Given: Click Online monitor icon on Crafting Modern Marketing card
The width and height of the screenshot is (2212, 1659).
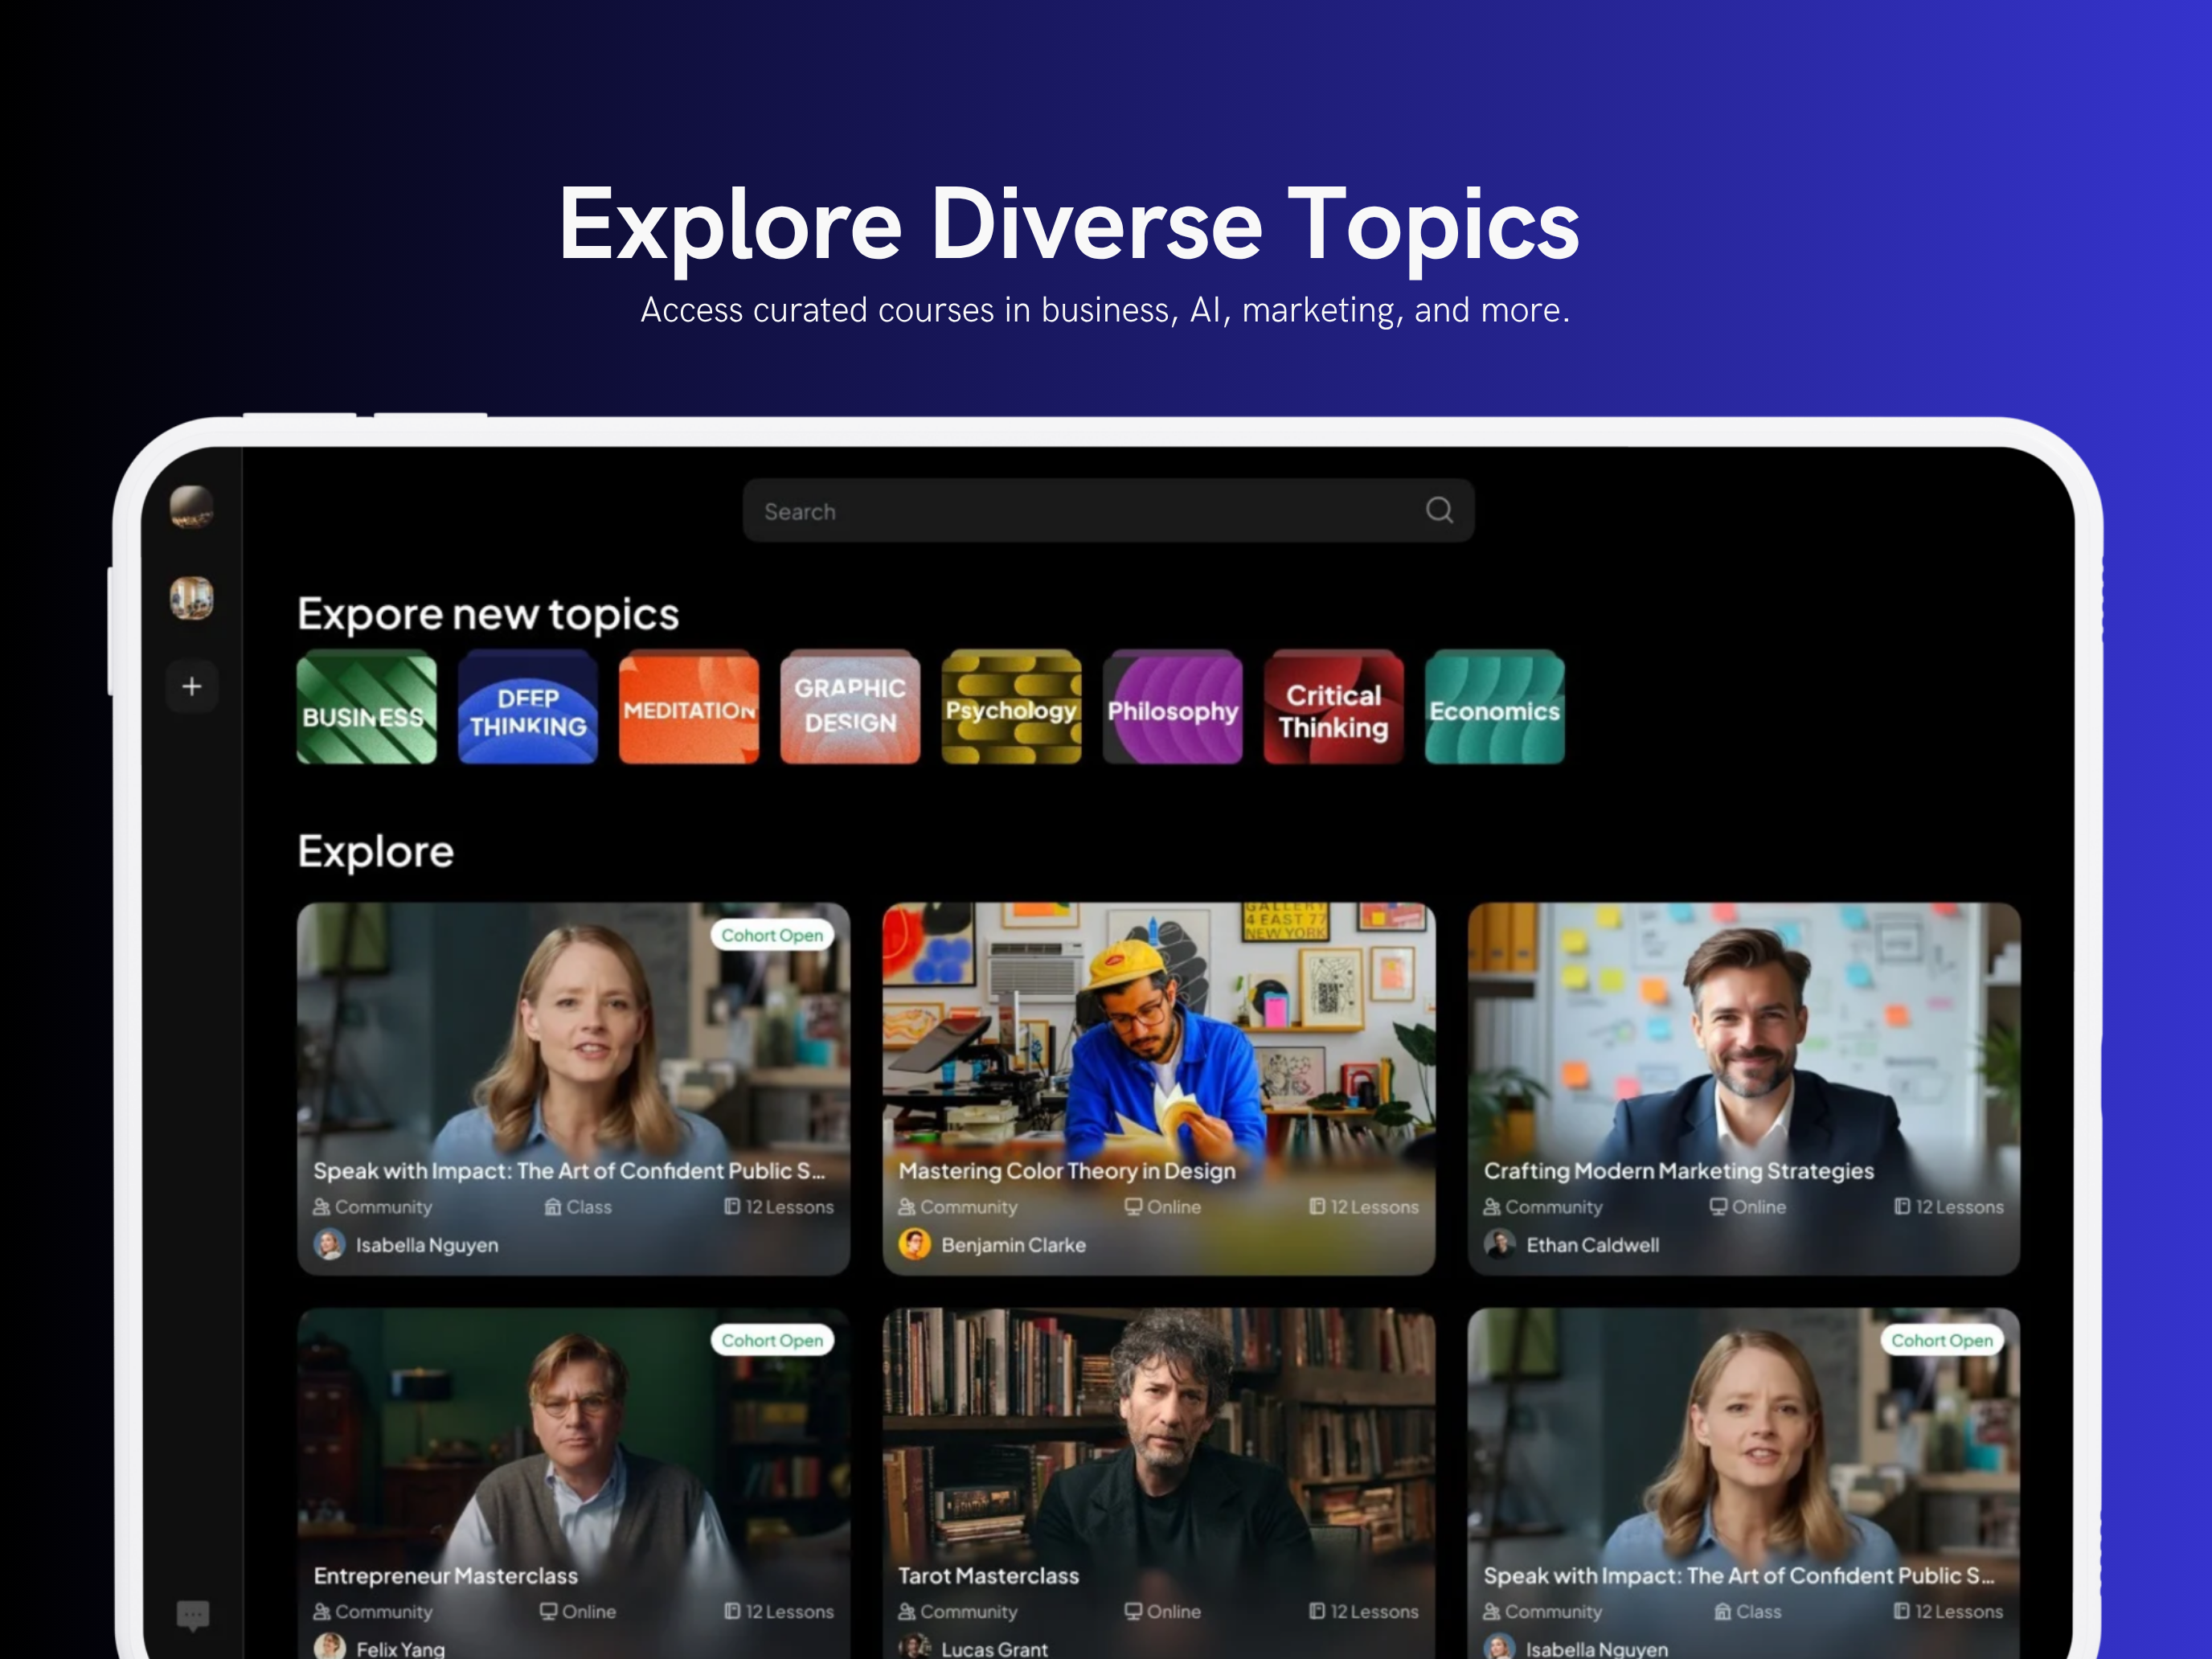Looking at the screenshot, I should tap(1718, 1207).
